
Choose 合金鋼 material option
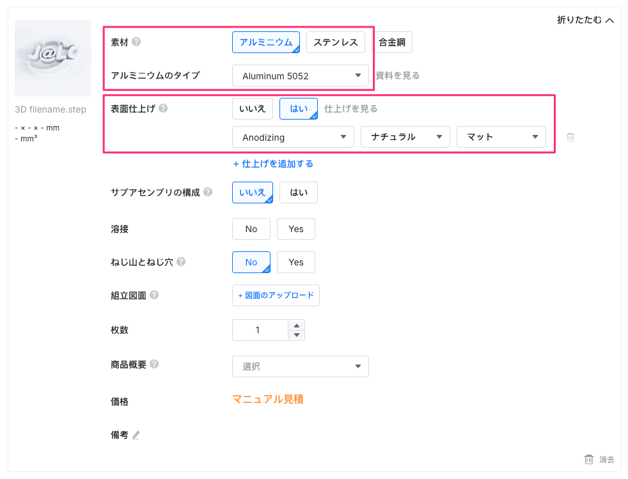[393, 42]
